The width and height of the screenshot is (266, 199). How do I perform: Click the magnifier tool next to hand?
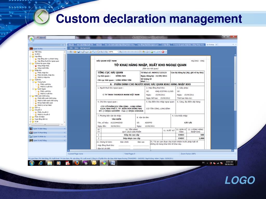pos(102,52)
